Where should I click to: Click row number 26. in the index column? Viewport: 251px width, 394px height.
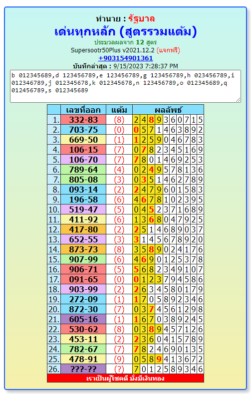pyautogui.click(x=54, y=369)
